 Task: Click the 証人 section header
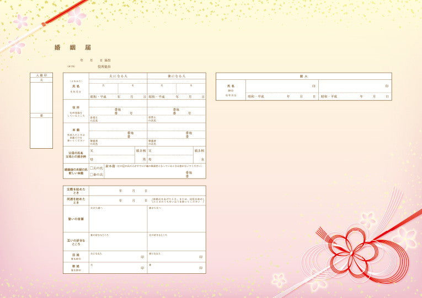(x=303, y=76)
